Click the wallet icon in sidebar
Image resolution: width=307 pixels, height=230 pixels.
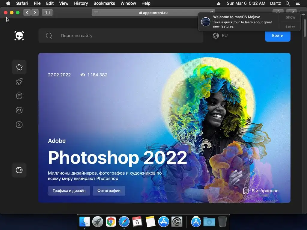(19, 170)
